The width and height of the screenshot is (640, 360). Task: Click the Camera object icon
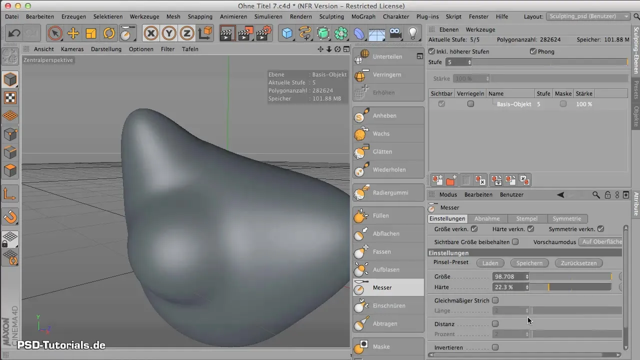[x=395, y=33]
